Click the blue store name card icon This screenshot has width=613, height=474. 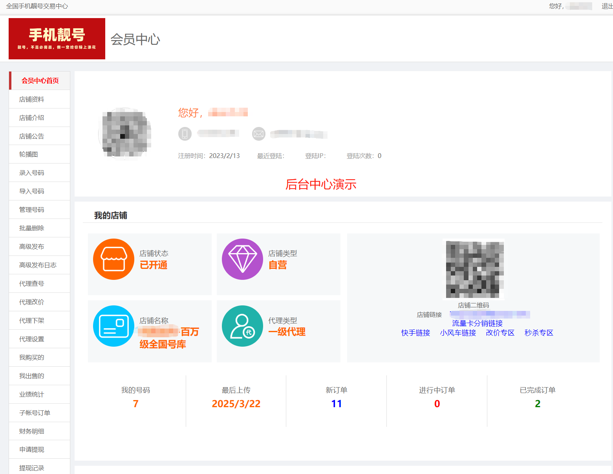coord(113,326)
